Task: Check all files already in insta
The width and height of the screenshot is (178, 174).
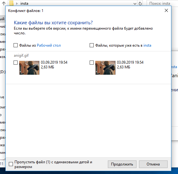Action: 92,45
